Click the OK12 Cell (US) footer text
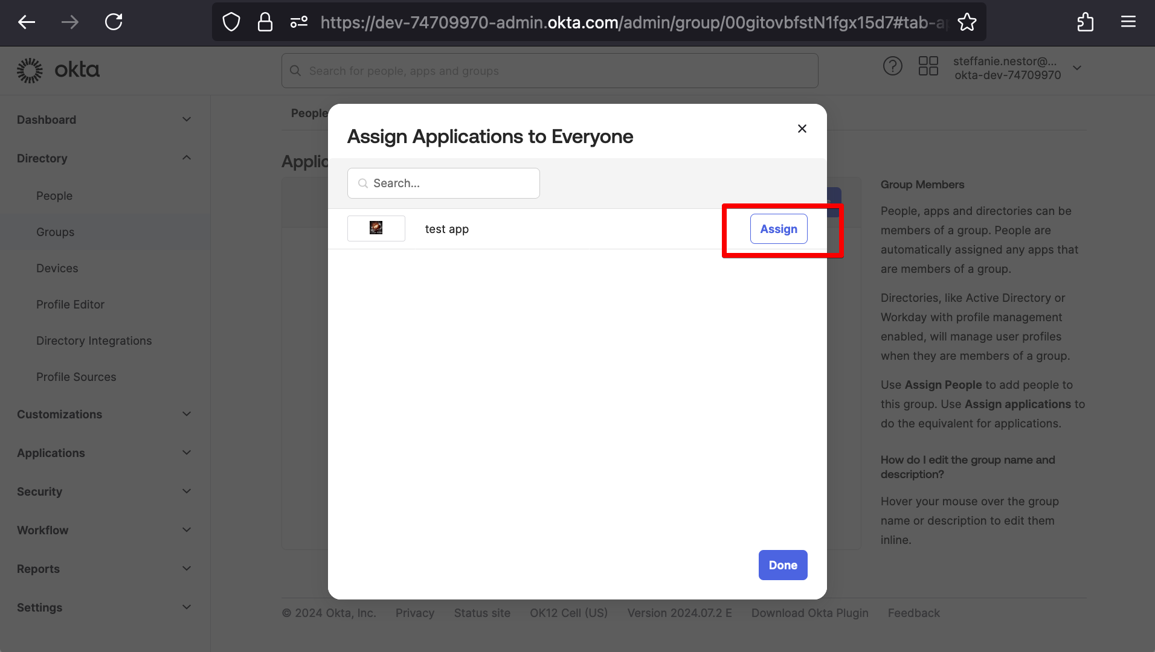 click(x=568, y=613)
